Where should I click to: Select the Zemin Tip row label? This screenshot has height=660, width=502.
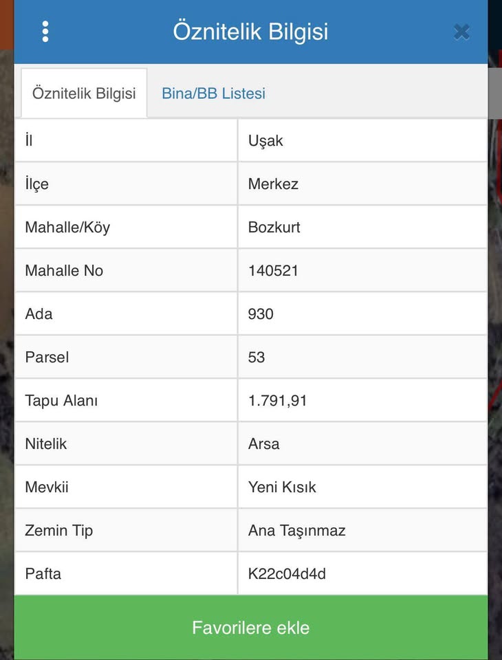(58, 531)
